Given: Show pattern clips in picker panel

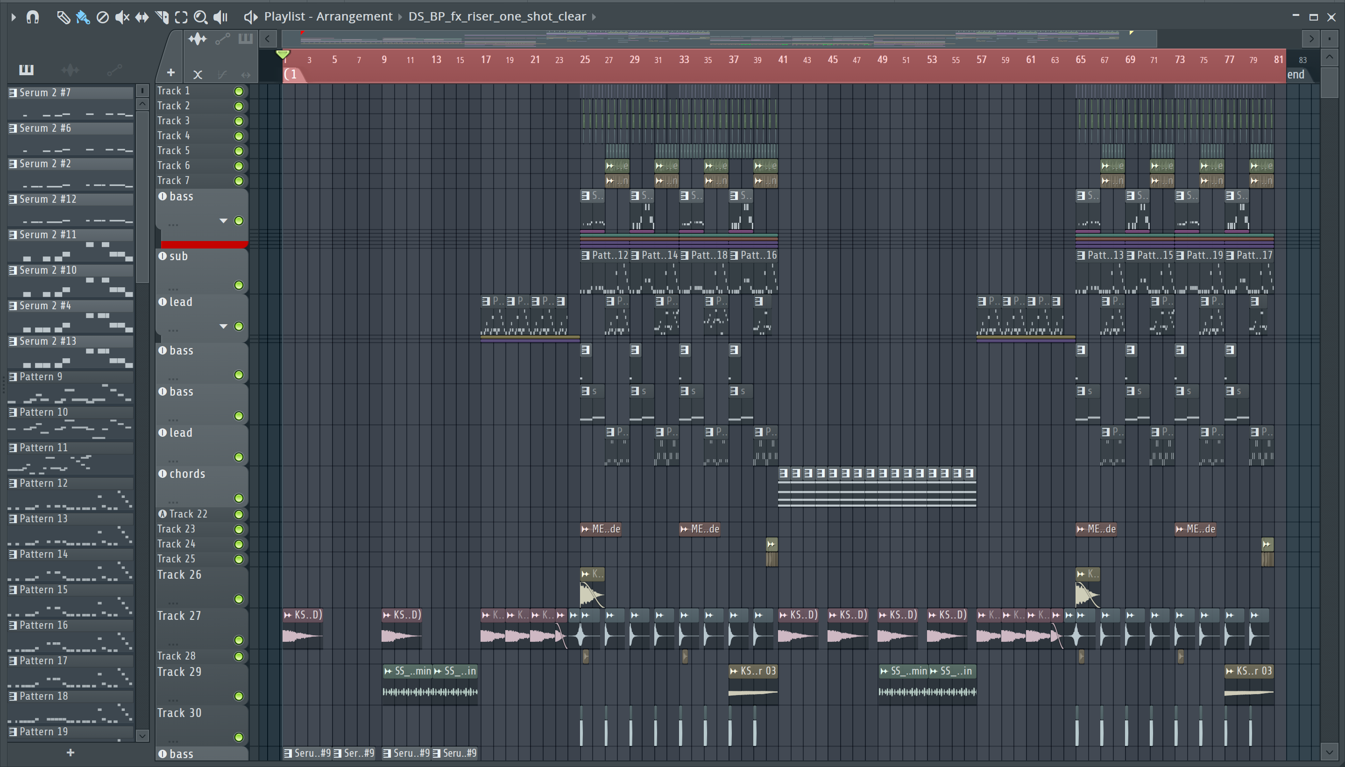Looking at the screenshot, I should click(26, 69).
